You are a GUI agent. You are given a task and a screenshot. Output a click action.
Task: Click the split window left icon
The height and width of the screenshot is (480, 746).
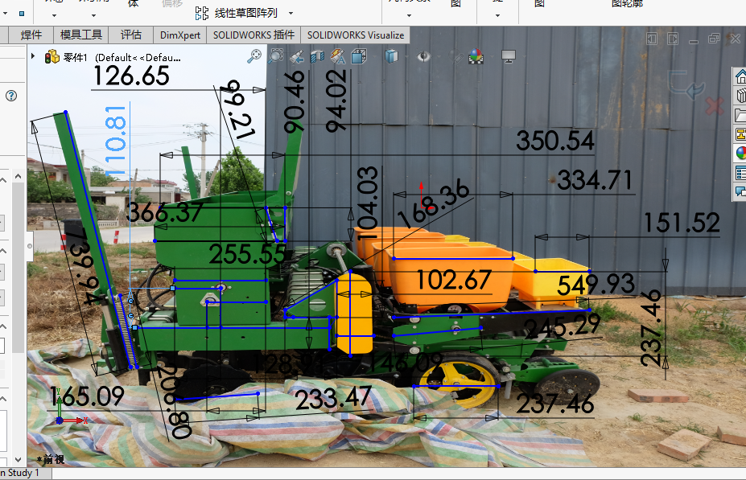(x=652, y=39)
